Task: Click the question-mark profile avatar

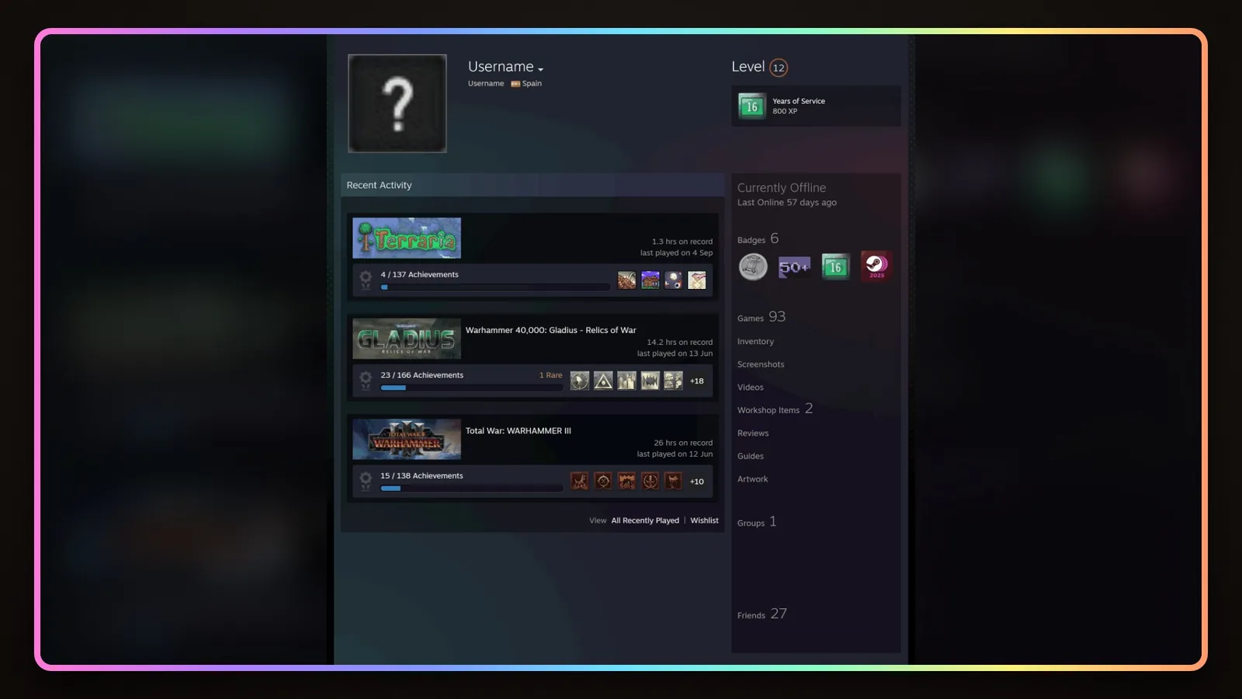Action: coord(397,103)
